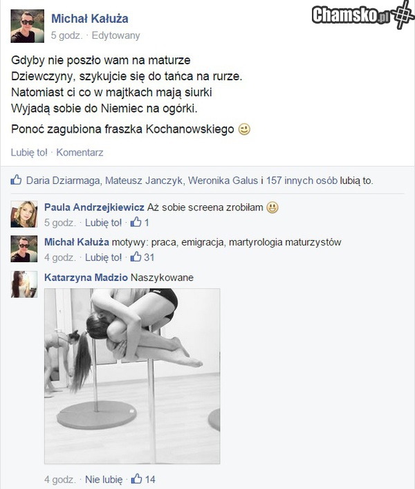Unlike Katarzyna's comment with Nie lubię
This screenshot has width=415, height=489.
104,479
